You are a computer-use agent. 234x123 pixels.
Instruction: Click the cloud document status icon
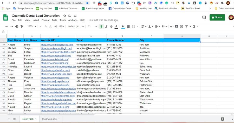click(x=75, y=16)
